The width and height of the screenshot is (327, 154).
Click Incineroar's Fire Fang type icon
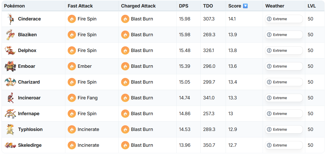tap(72, 98)
